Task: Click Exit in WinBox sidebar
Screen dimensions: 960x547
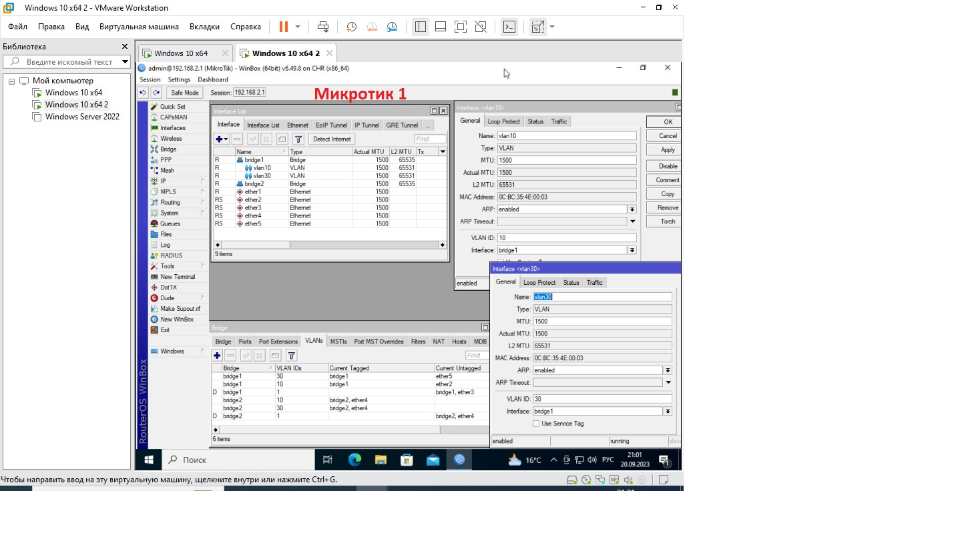Action: pyautogui.click(x=165, y=330)
